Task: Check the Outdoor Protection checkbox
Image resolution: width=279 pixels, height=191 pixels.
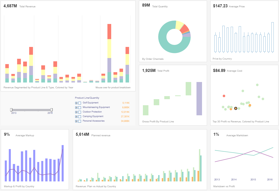Action: tap(80, 112)
